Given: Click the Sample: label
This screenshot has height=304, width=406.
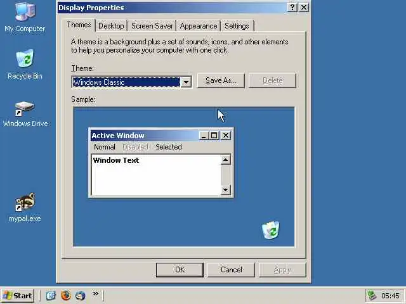Looking at the screenshot, I should [83, 99].
